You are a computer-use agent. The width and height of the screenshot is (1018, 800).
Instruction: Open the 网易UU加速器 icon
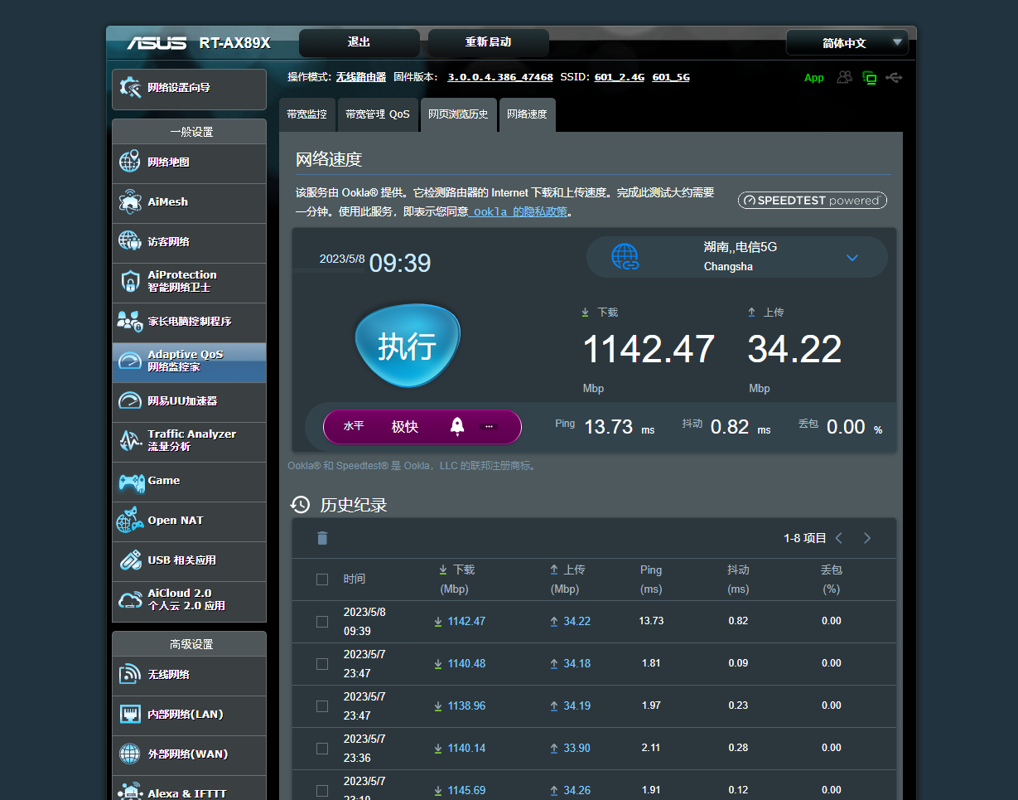click(130, 400)
